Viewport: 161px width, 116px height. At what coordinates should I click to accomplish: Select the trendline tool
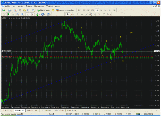(x=86, y=14)
